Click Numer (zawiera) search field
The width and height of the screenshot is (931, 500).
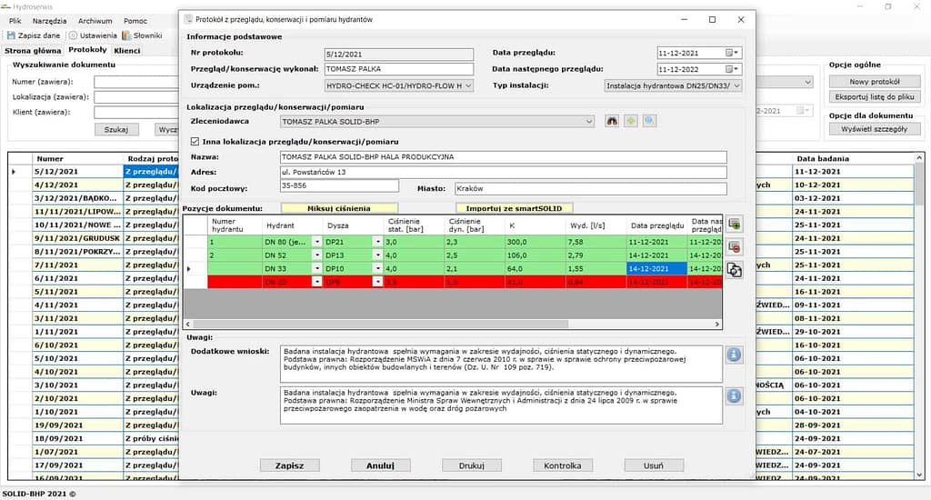click(136, 82)
